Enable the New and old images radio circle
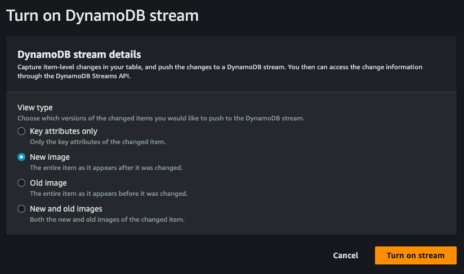The image size is (464, 274). click(x=21, y=209)
